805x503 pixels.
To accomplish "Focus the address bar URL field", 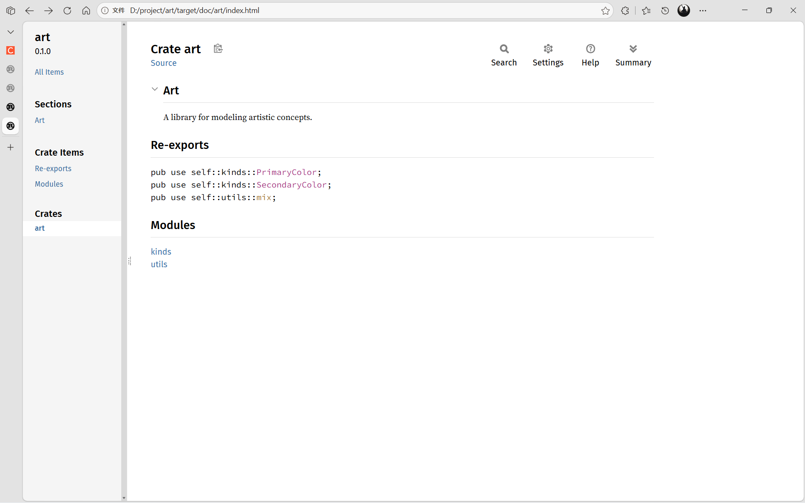I will pyautogui.click(x=355, y=10).
